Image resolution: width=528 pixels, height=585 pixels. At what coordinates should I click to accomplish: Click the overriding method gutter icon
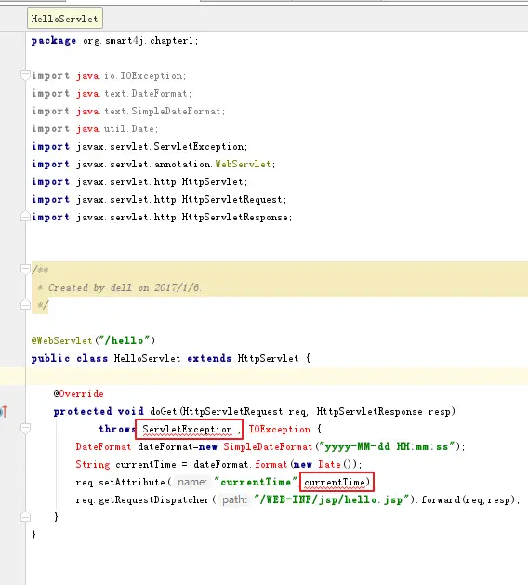(4, 411)
